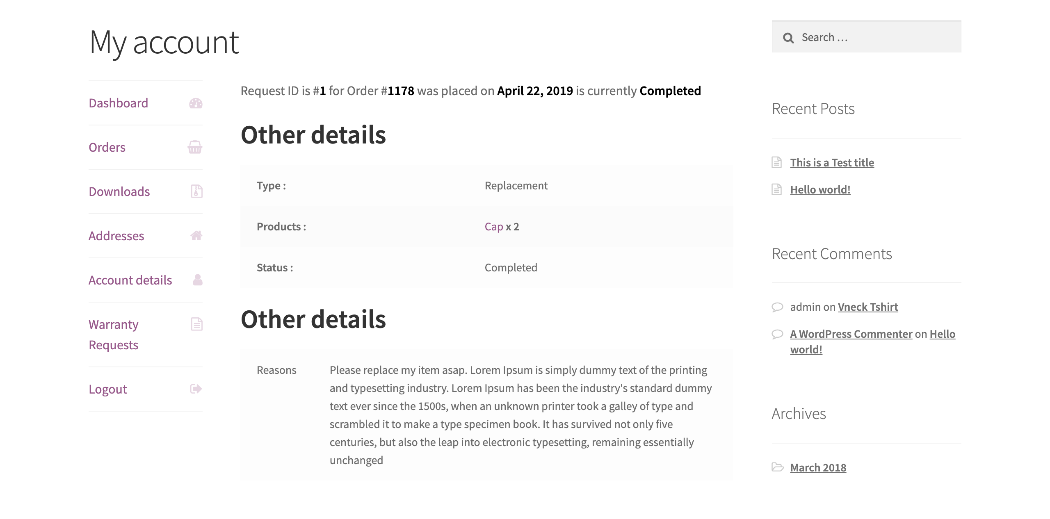Navigate to Account details
The image size is (1050, 519).
(x=130, y=280)
